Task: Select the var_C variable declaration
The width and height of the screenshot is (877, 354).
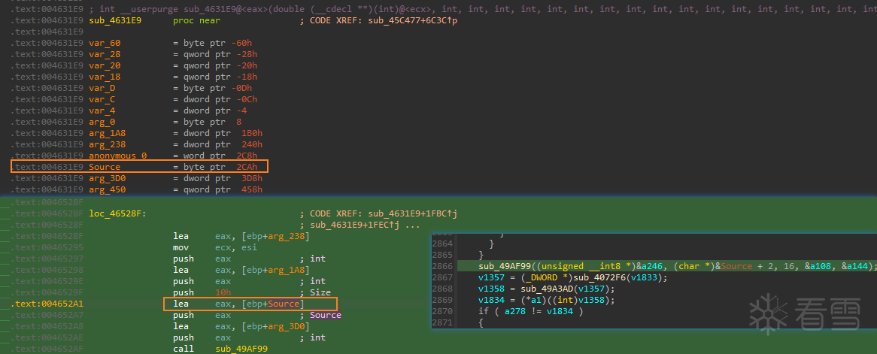Action: click(x=102, y=99)
